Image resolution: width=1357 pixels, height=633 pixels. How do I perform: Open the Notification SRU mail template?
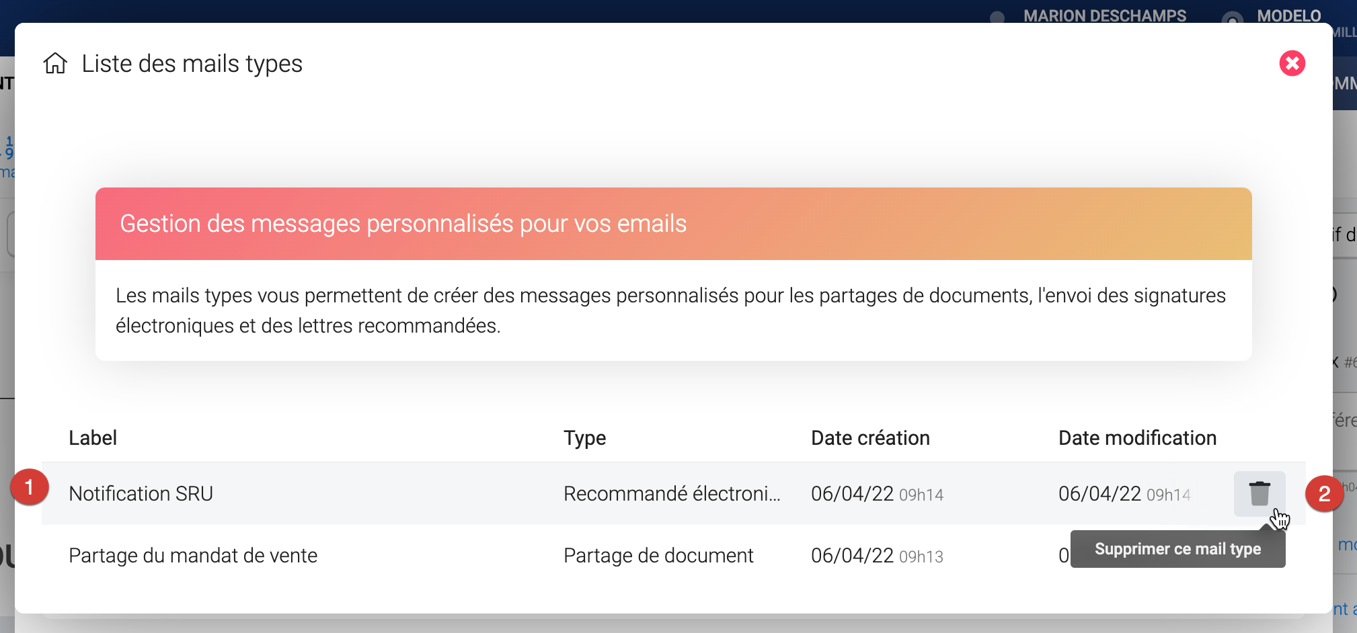pyautogui.click(x=141, y=494)
